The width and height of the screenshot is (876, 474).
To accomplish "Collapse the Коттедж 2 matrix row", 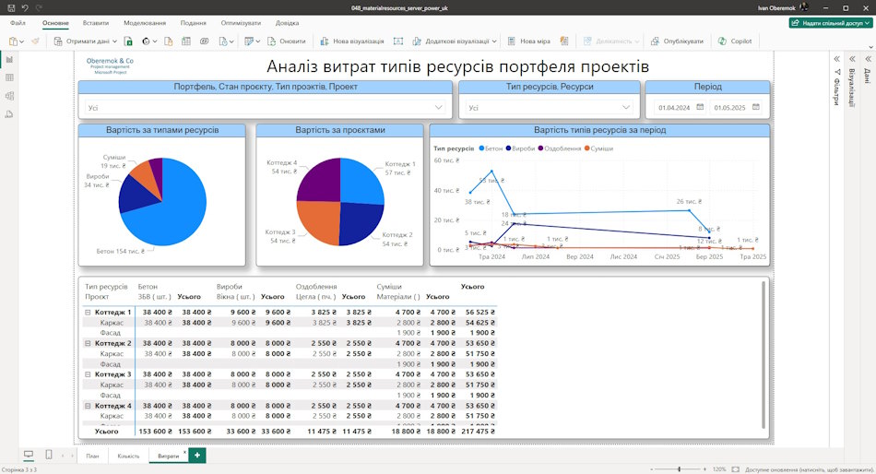I will [x=88, y=343].
